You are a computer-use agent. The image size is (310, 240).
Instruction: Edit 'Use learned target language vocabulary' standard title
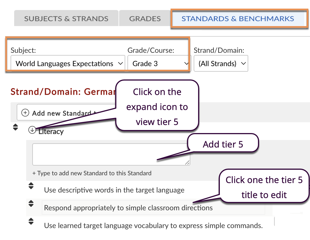(153, 225)
